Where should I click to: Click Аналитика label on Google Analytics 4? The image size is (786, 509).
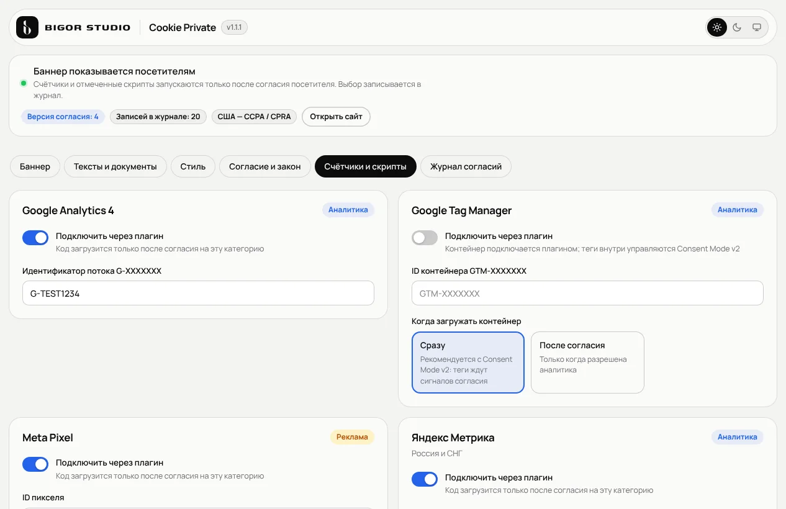tap(348, 210)
